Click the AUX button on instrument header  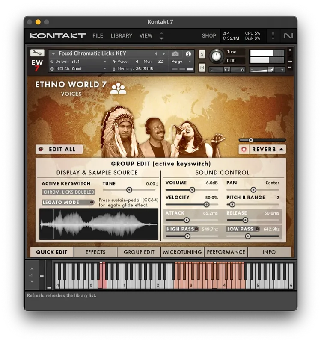(x=290, y=62)
